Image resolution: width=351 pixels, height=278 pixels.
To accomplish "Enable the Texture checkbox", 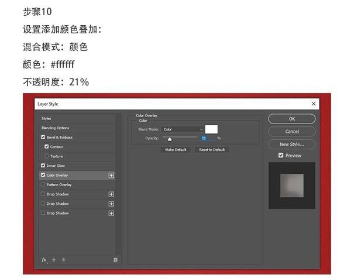I will pos(47,156).
